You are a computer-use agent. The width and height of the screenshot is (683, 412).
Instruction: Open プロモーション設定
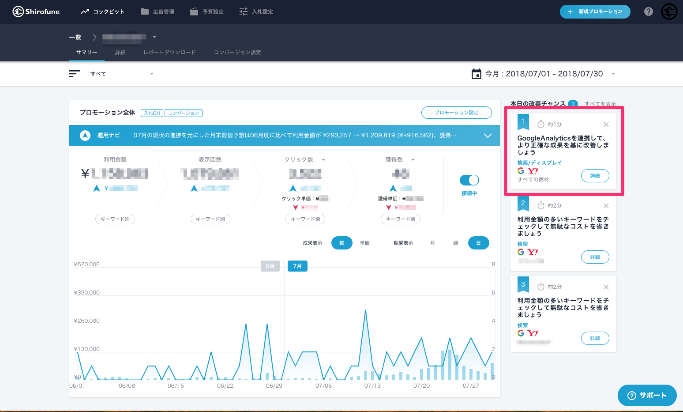coord(457,113)
